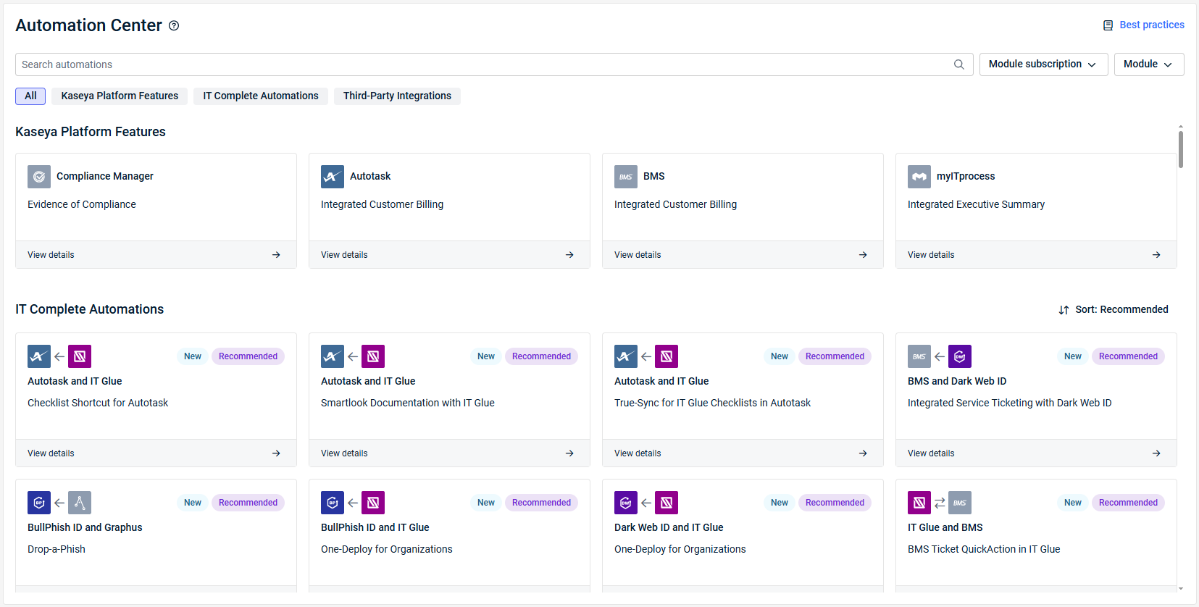Screen dimensions: 1199x607
Task: Click the search magnifier icon
Action: pyautogui.click(x=958, y=64)
